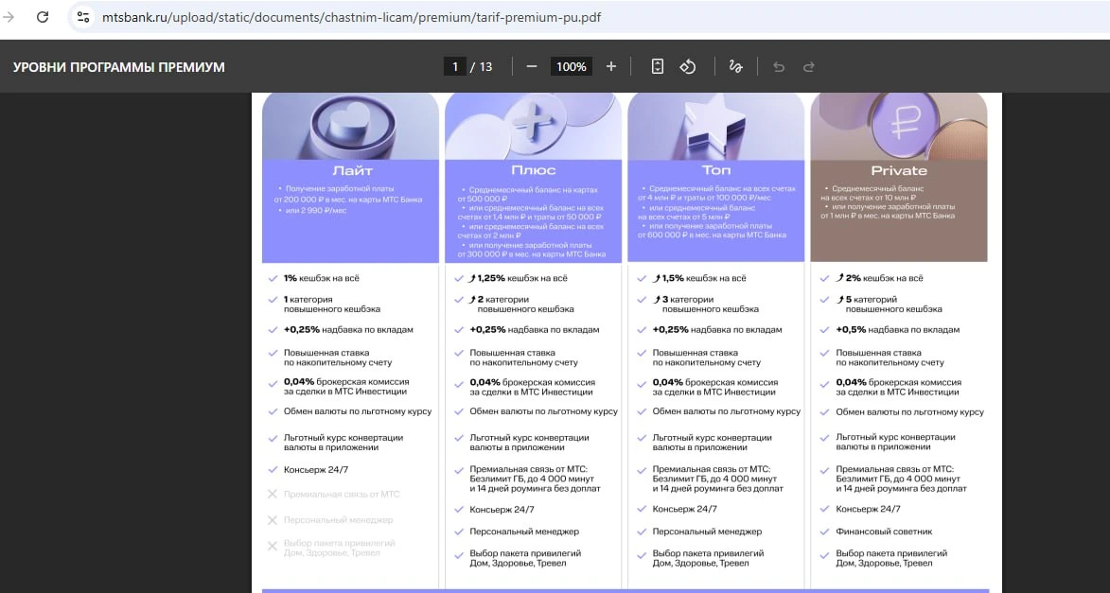The height and width of the screenshot is (593, 1110).
Task: Click the plus symbol image on Плюс card
Action: click(x=533, y=125)
